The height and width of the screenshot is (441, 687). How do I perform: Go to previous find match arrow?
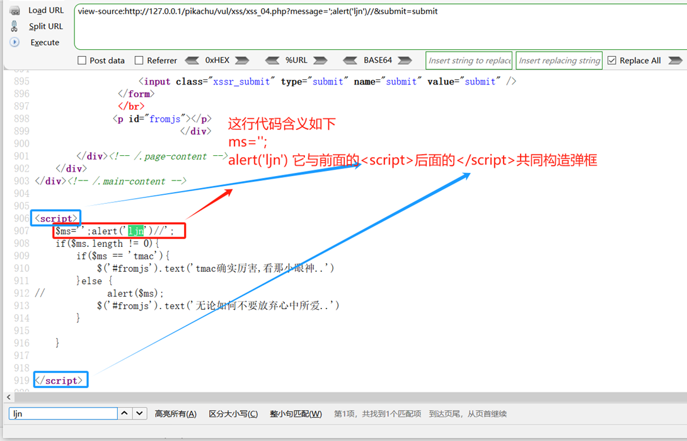[124, 413]
